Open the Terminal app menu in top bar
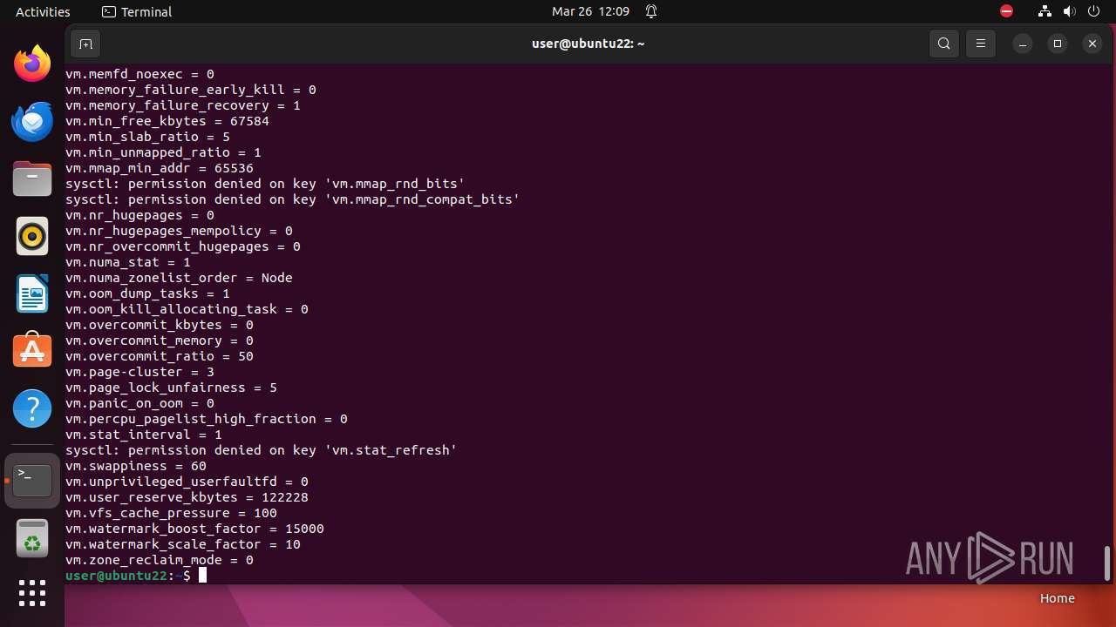Screen dimensions: 1116x627 (137, 12)
